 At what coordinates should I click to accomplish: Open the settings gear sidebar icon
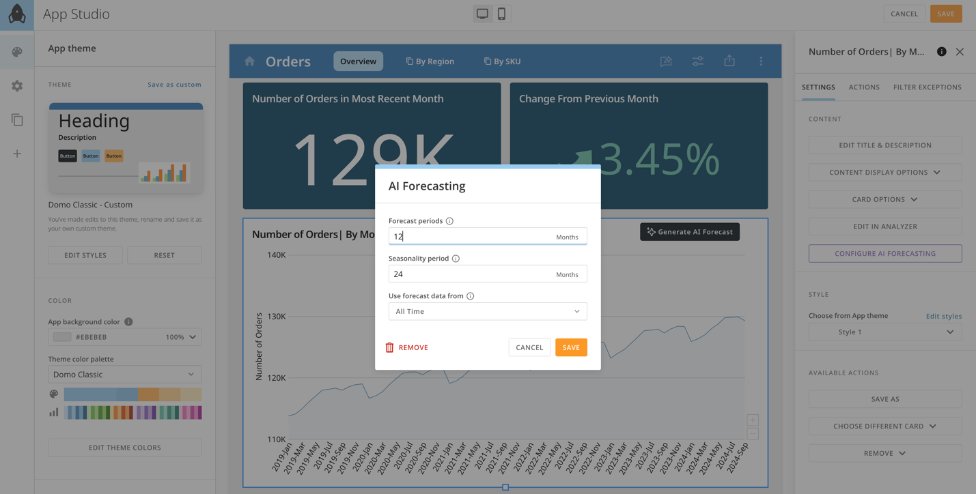(x=17, y=86)
